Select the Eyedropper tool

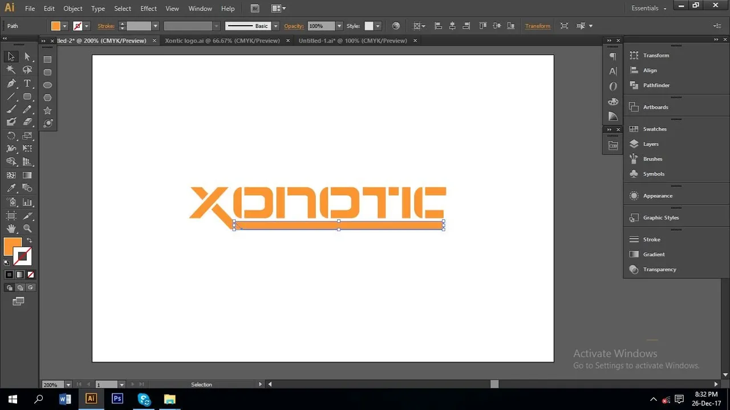point(11,188)
